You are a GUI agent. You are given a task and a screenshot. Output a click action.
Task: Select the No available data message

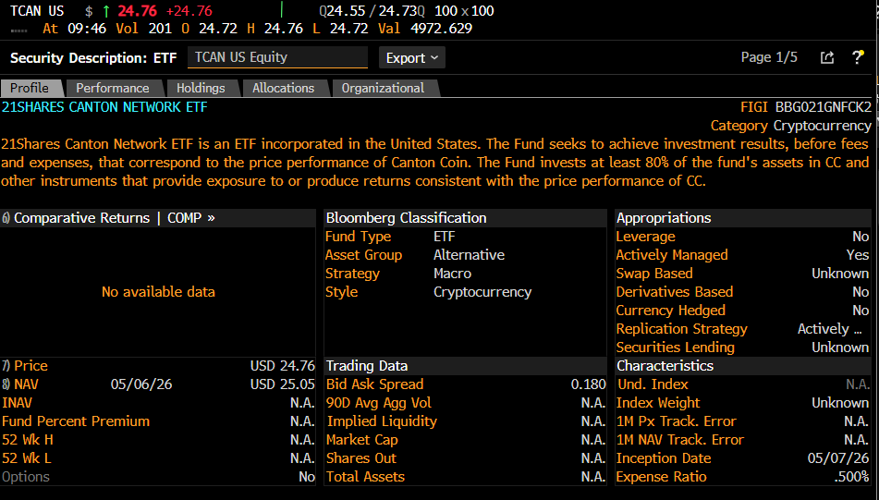click(158, 291)
